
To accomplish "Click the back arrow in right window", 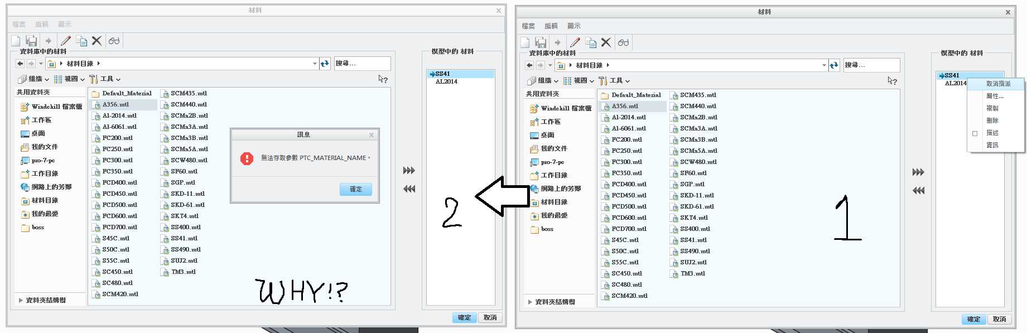I will [x=529, y=65].
